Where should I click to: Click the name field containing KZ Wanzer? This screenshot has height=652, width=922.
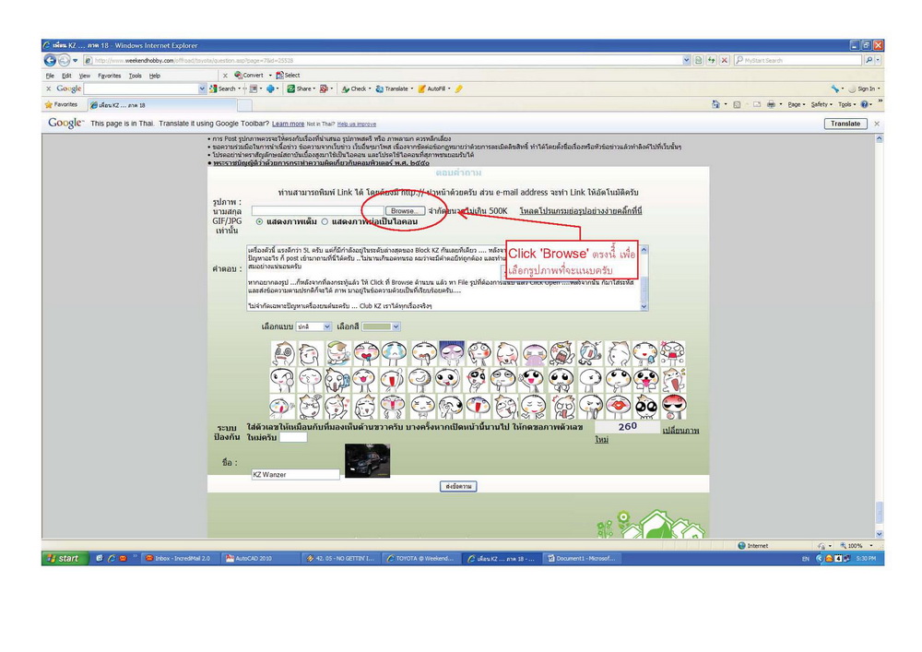(x=295, y=474)
